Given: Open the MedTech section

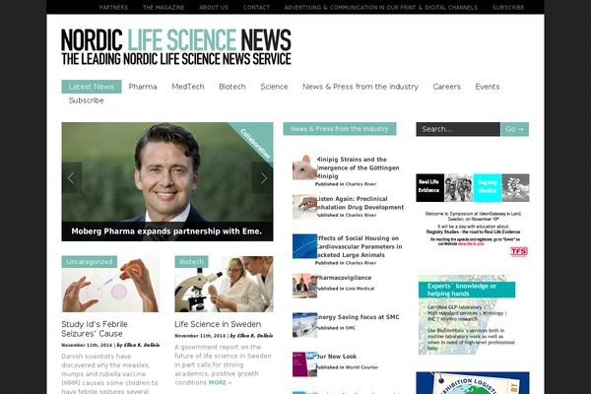Looking at the screenshot, I should 188,87.
